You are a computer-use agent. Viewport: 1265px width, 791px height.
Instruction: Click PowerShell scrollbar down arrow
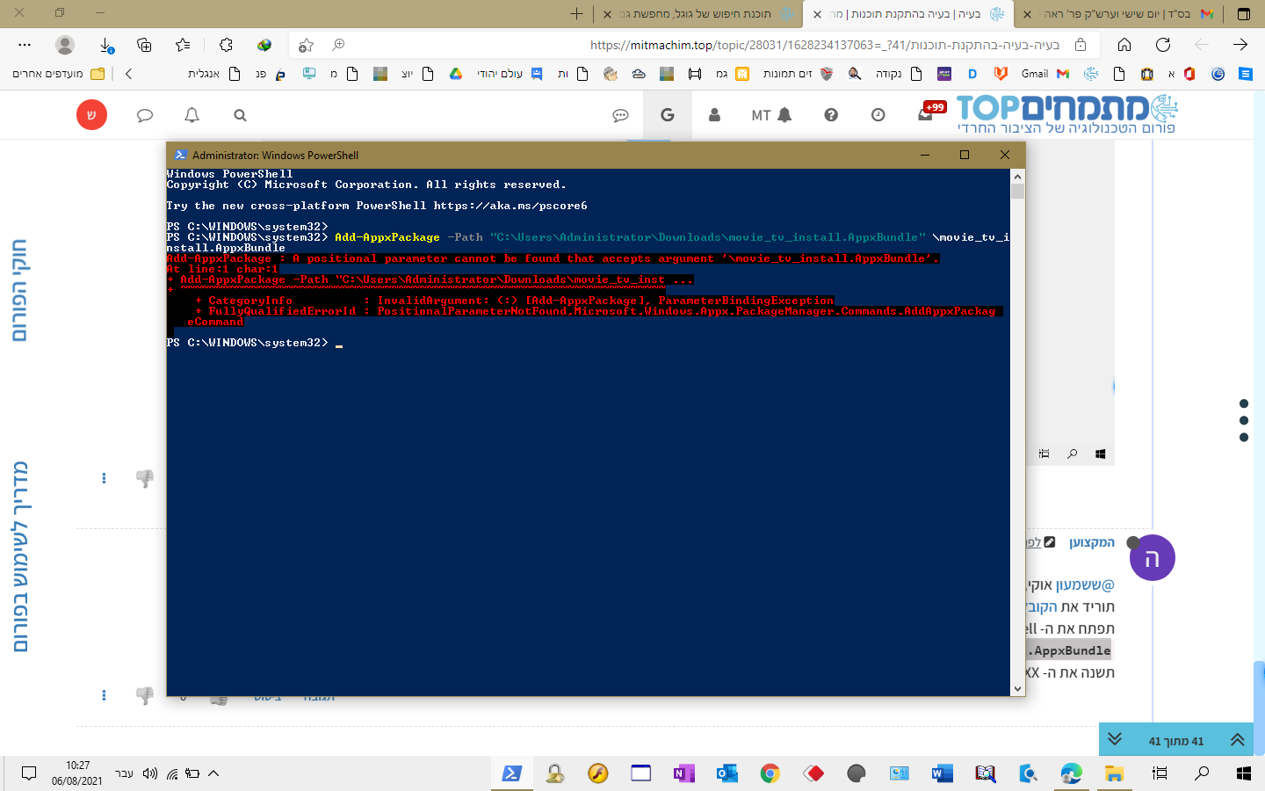pyautogui.click(x=1018, y=689)
